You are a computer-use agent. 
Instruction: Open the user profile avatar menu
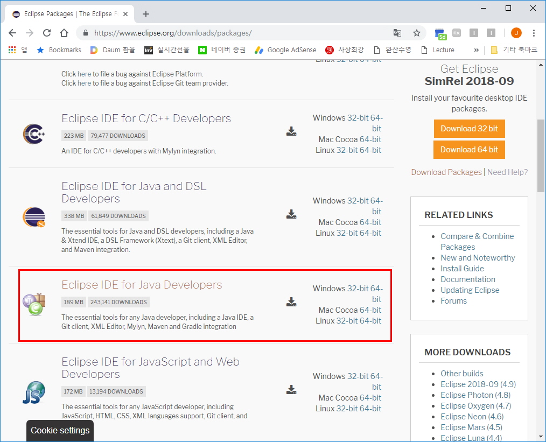pos(516,33)
